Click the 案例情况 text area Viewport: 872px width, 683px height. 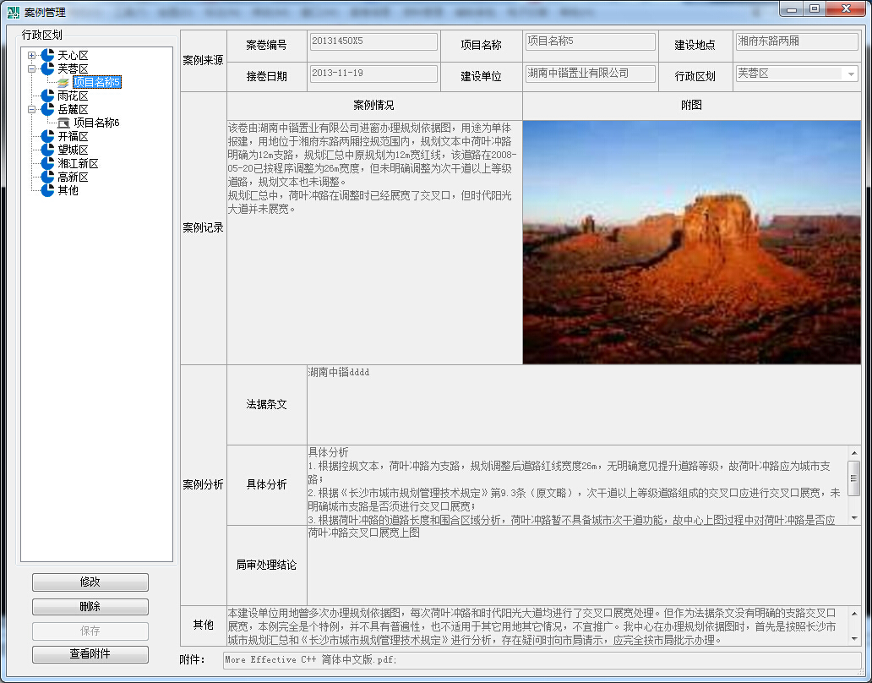[x=374, y=242]
